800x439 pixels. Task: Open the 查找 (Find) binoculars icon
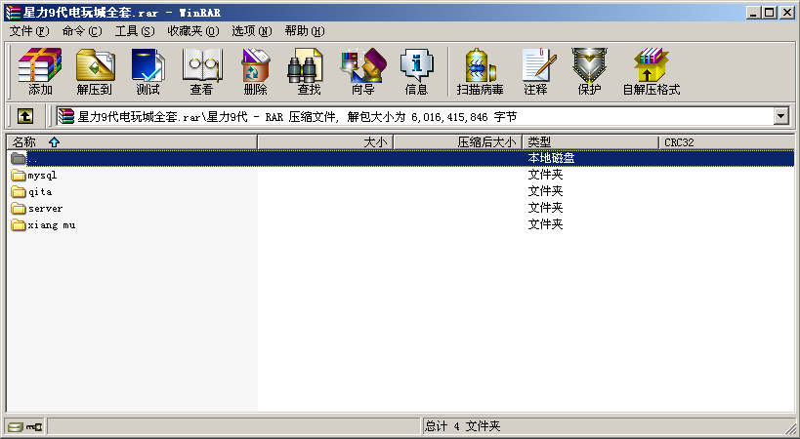[x=309, y=71]
